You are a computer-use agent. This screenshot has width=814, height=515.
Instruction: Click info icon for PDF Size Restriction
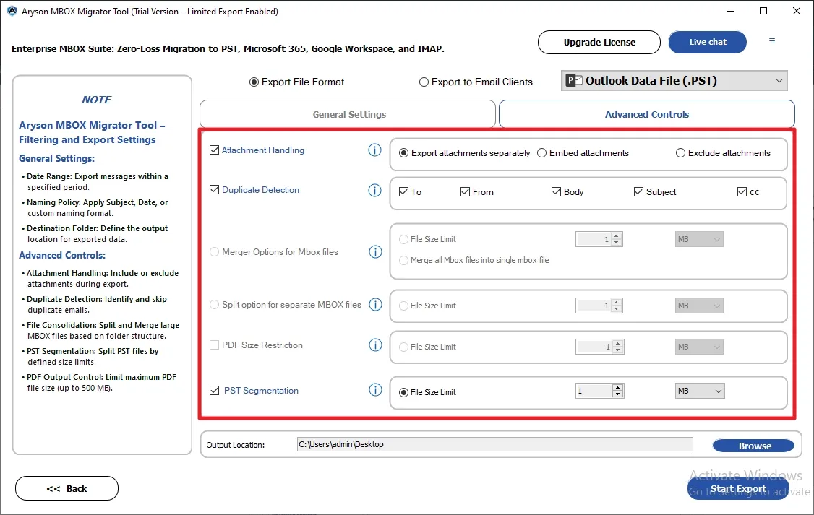pos(374,345)
